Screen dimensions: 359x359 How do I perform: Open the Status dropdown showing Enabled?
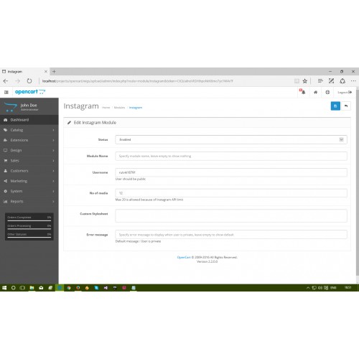tap(231, 139)
